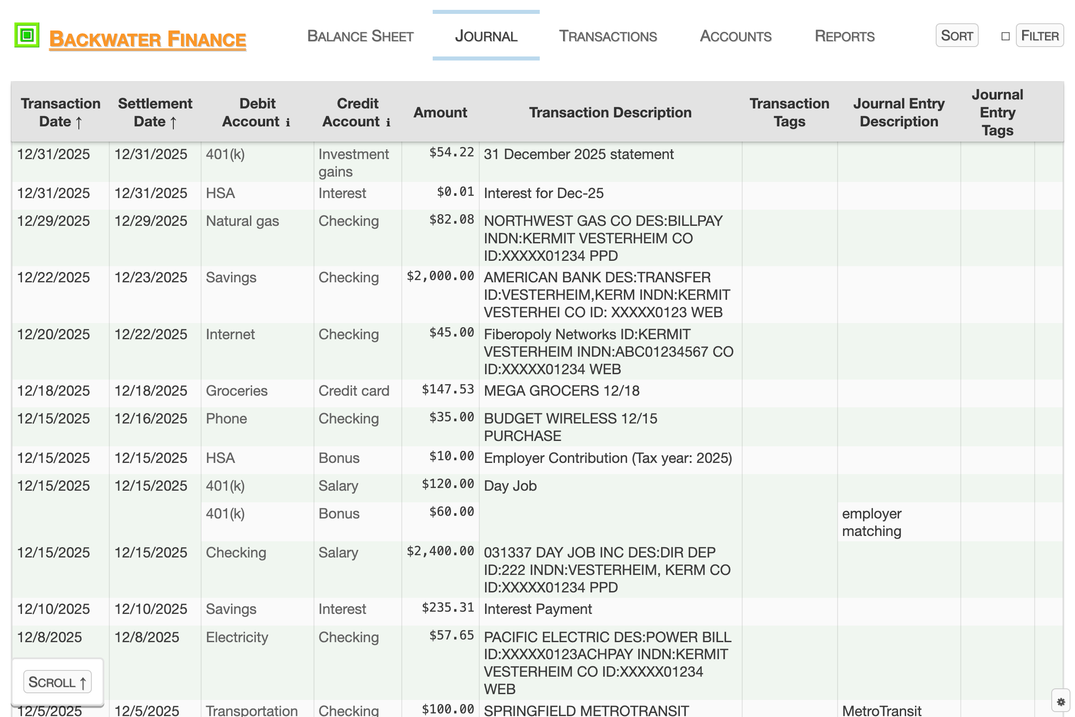
Task: Switch to the Balance Sheet tab
Action: [x=360, y=36]
